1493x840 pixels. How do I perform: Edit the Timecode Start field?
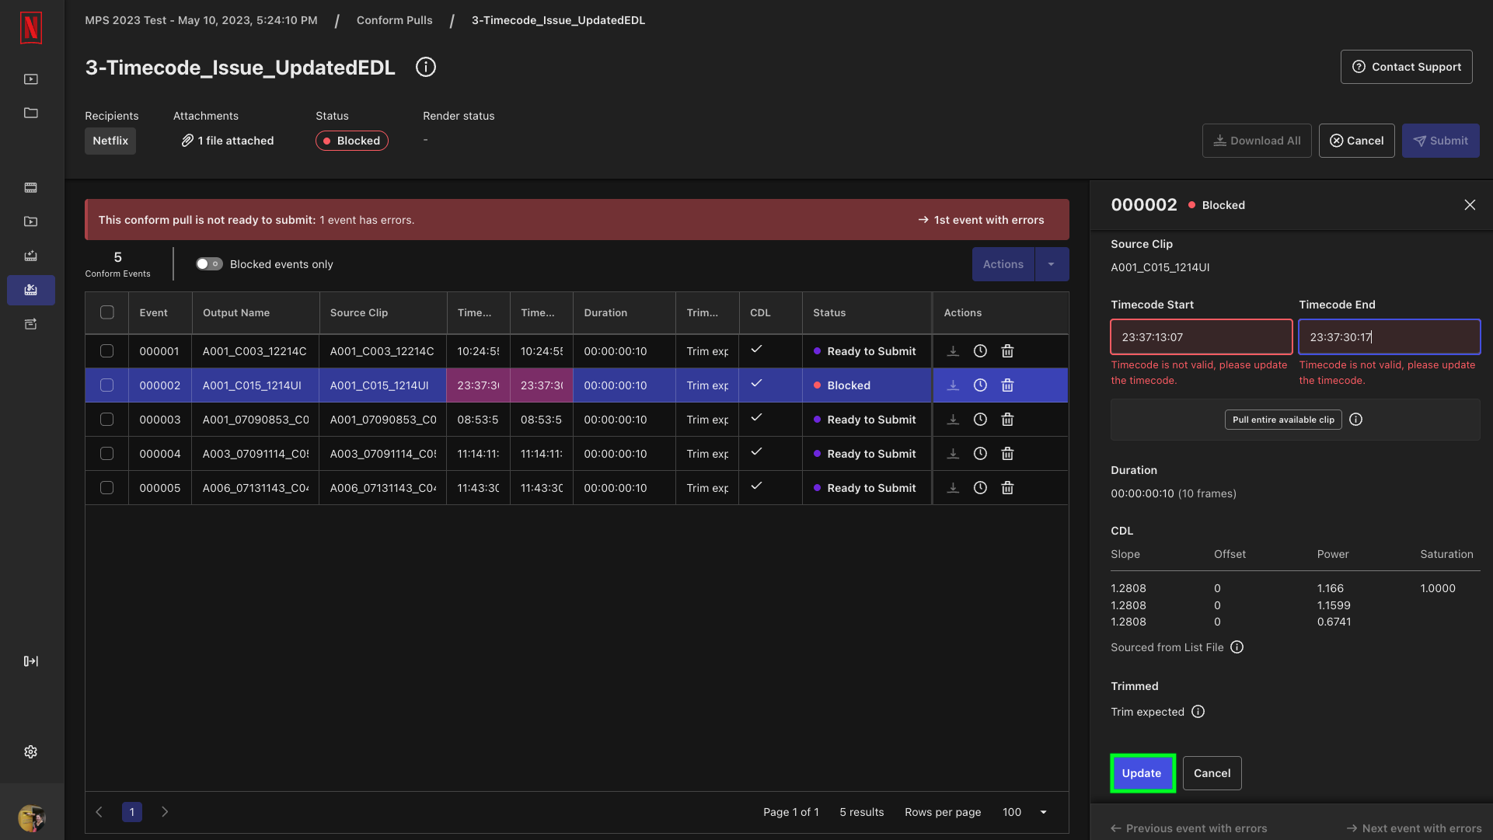[1202, 337]
